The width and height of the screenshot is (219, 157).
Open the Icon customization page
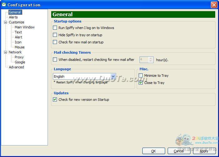click(18, 42)
